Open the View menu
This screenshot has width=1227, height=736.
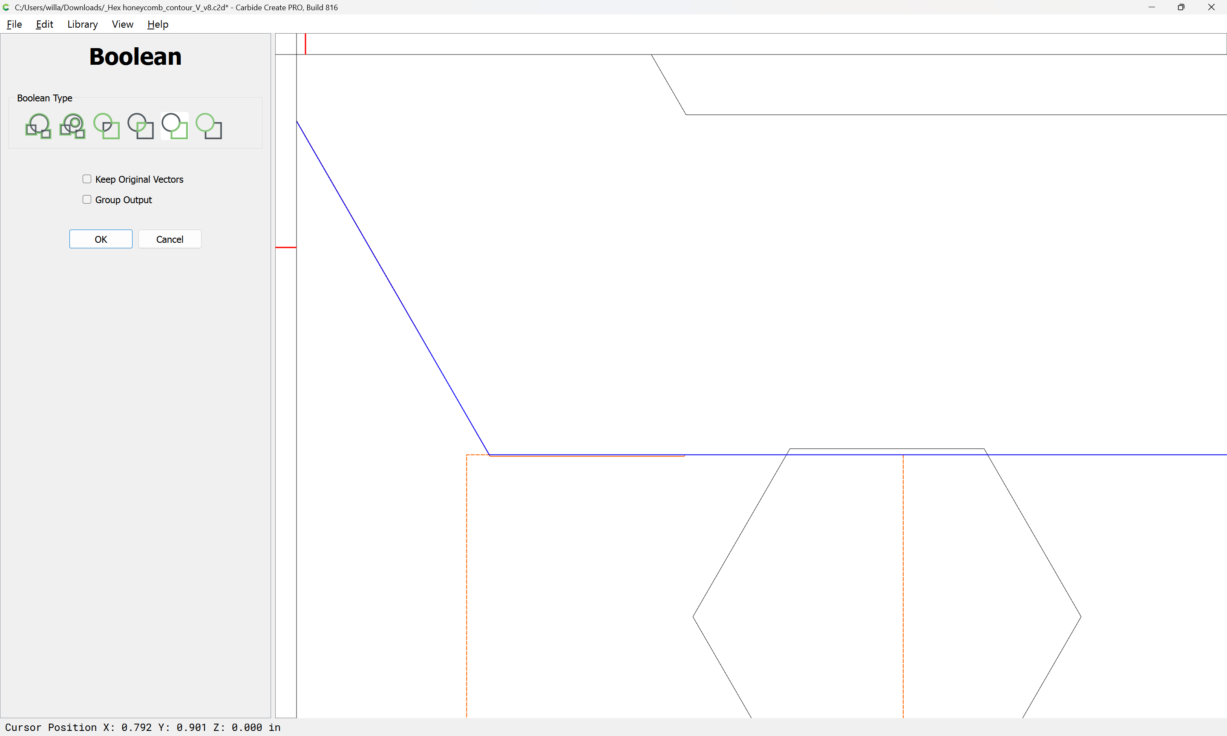123,24
